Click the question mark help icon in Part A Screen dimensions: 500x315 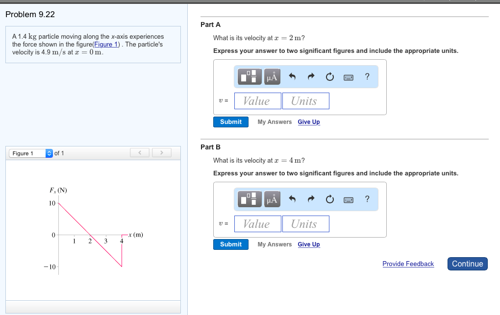(367, 76)
